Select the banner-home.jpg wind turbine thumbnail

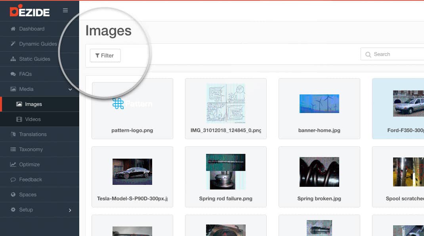point(319,104)
